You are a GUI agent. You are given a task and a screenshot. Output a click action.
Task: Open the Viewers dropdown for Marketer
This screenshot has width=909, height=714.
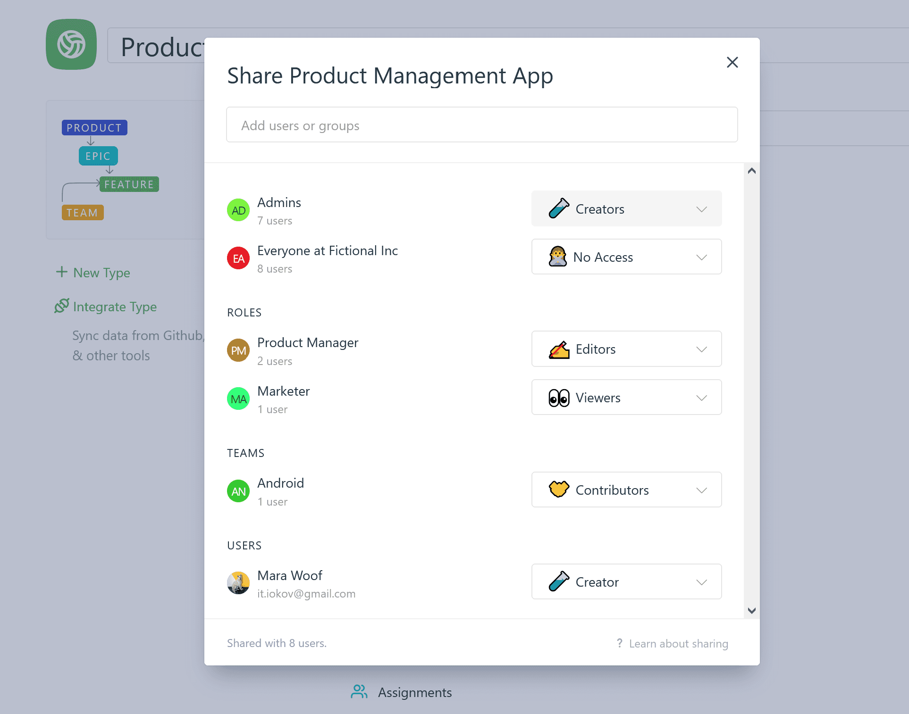coord(626,398)
